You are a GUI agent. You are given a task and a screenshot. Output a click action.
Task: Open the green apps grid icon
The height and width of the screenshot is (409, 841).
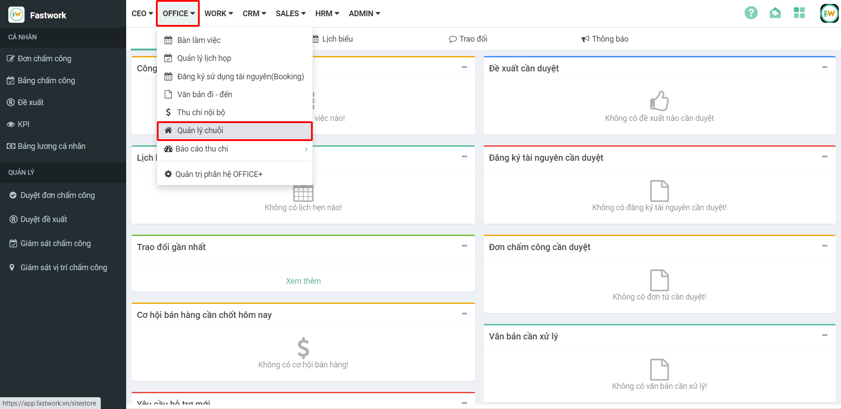click(x=799, y=13)
